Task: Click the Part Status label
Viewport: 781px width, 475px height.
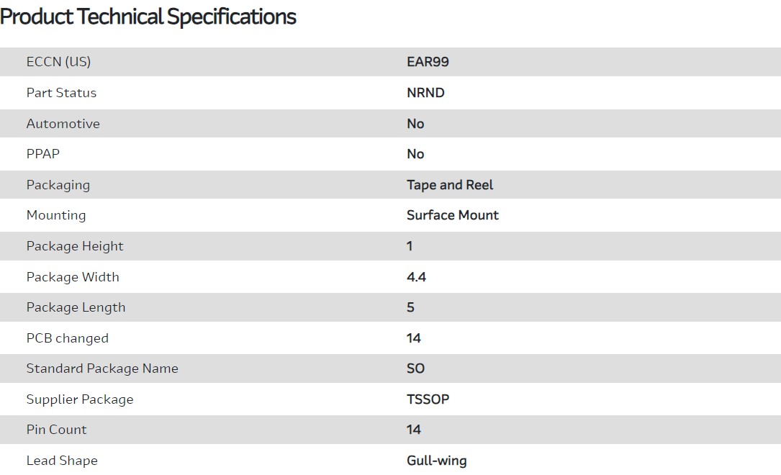Action: pyautogui.click(x=61, y=93)
